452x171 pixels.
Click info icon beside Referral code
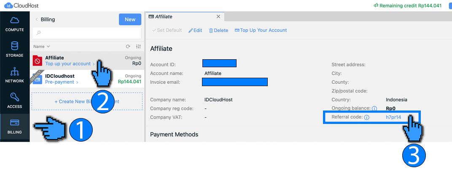(366, 117)
